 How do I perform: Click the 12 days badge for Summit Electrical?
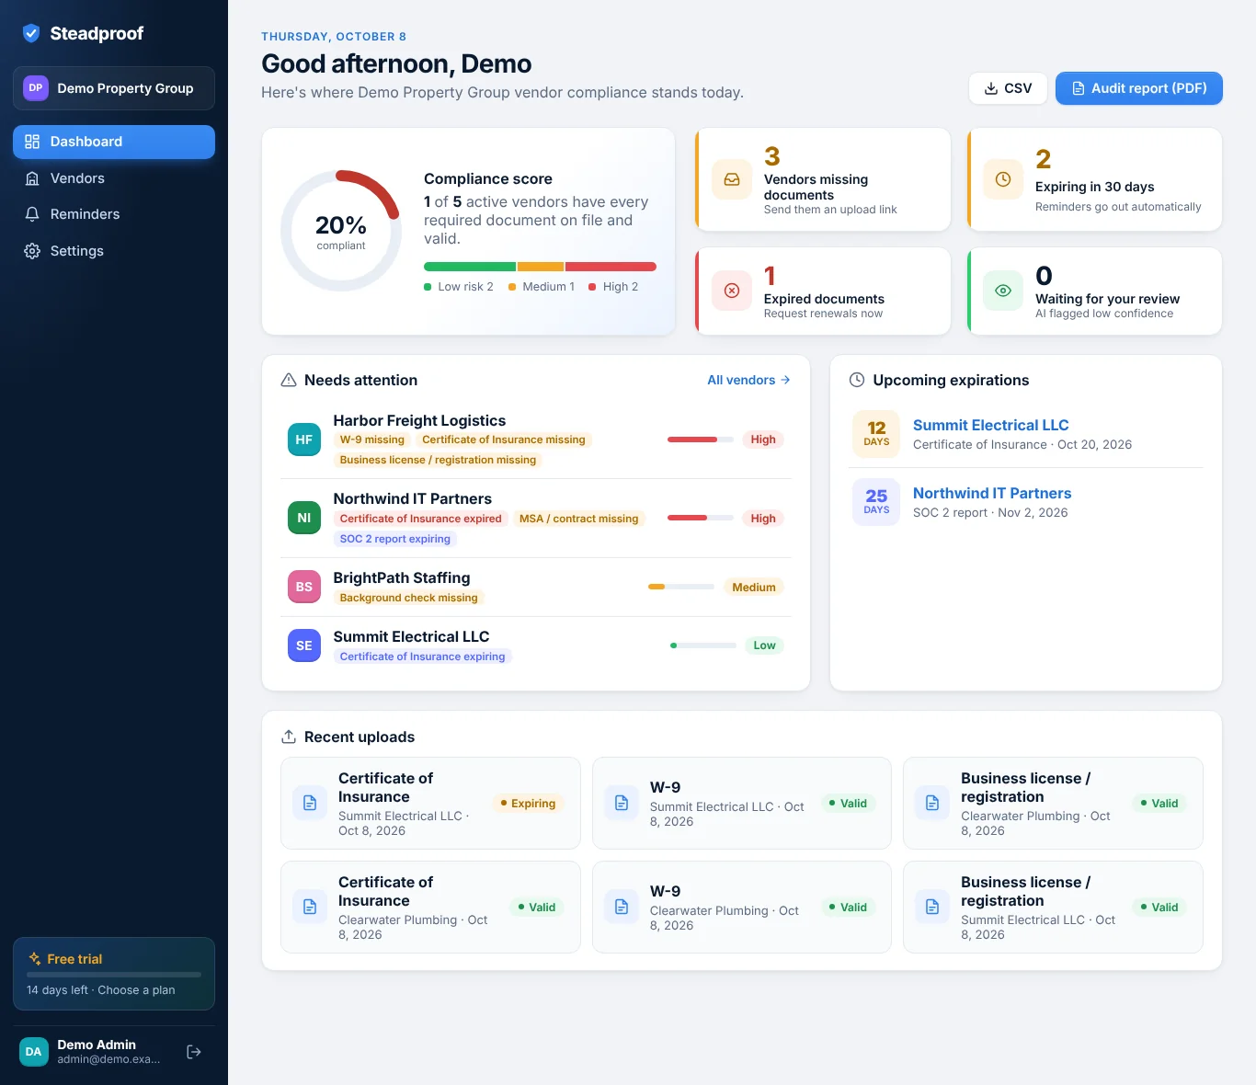(x=876, y=433)
